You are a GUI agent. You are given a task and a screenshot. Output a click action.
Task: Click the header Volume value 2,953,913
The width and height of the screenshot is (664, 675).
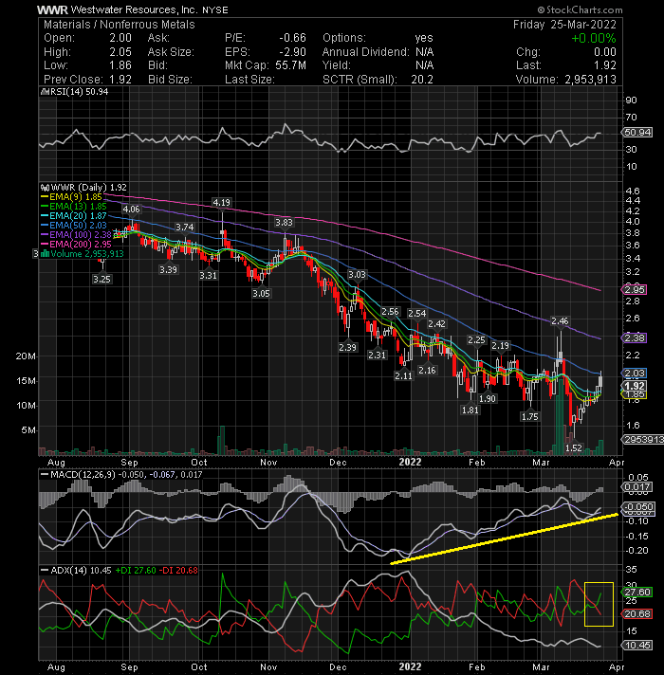coord(590,80)
